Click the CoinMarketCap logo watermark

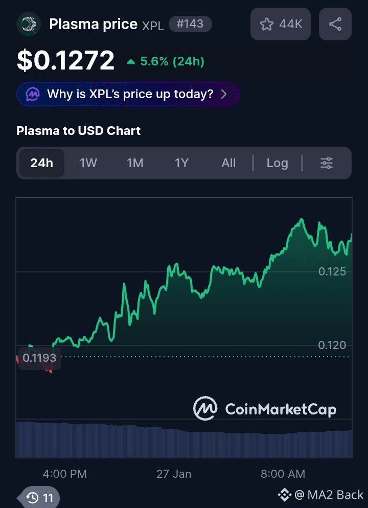click(x=265, y=409)
